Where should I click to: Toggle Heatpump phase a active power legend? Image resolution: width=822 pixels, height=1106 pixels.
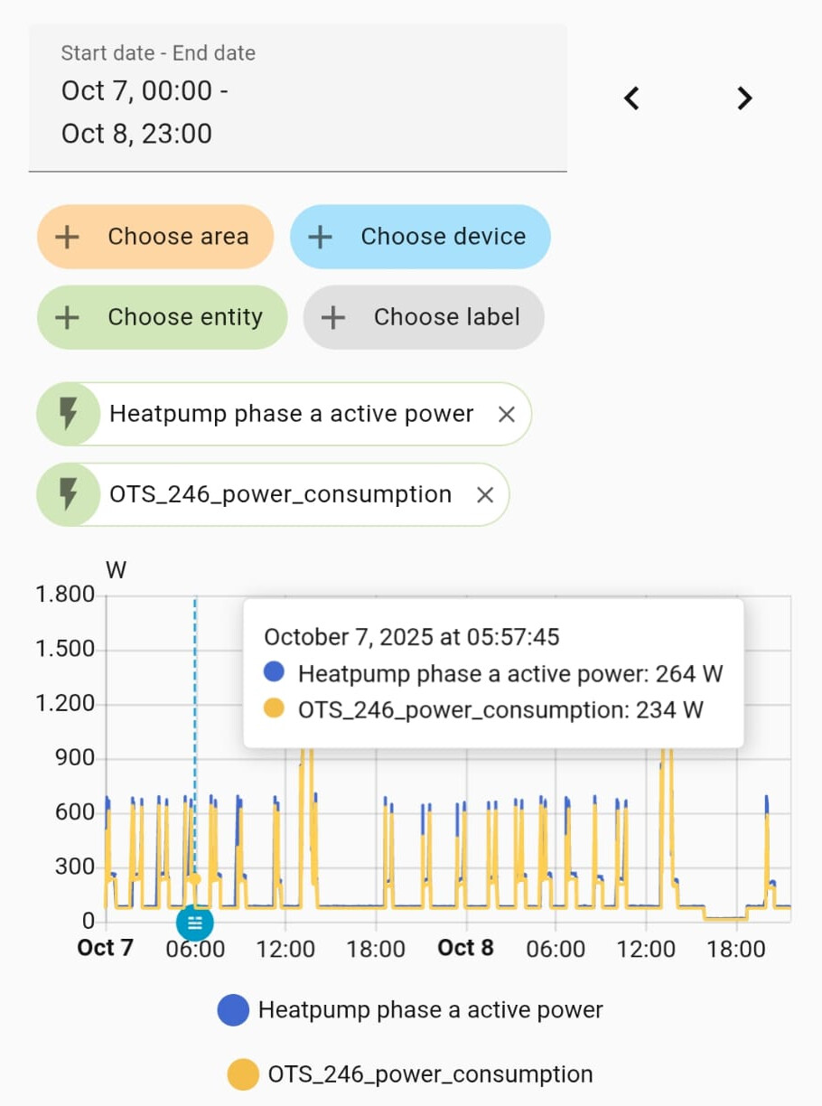click(430, 1009)
